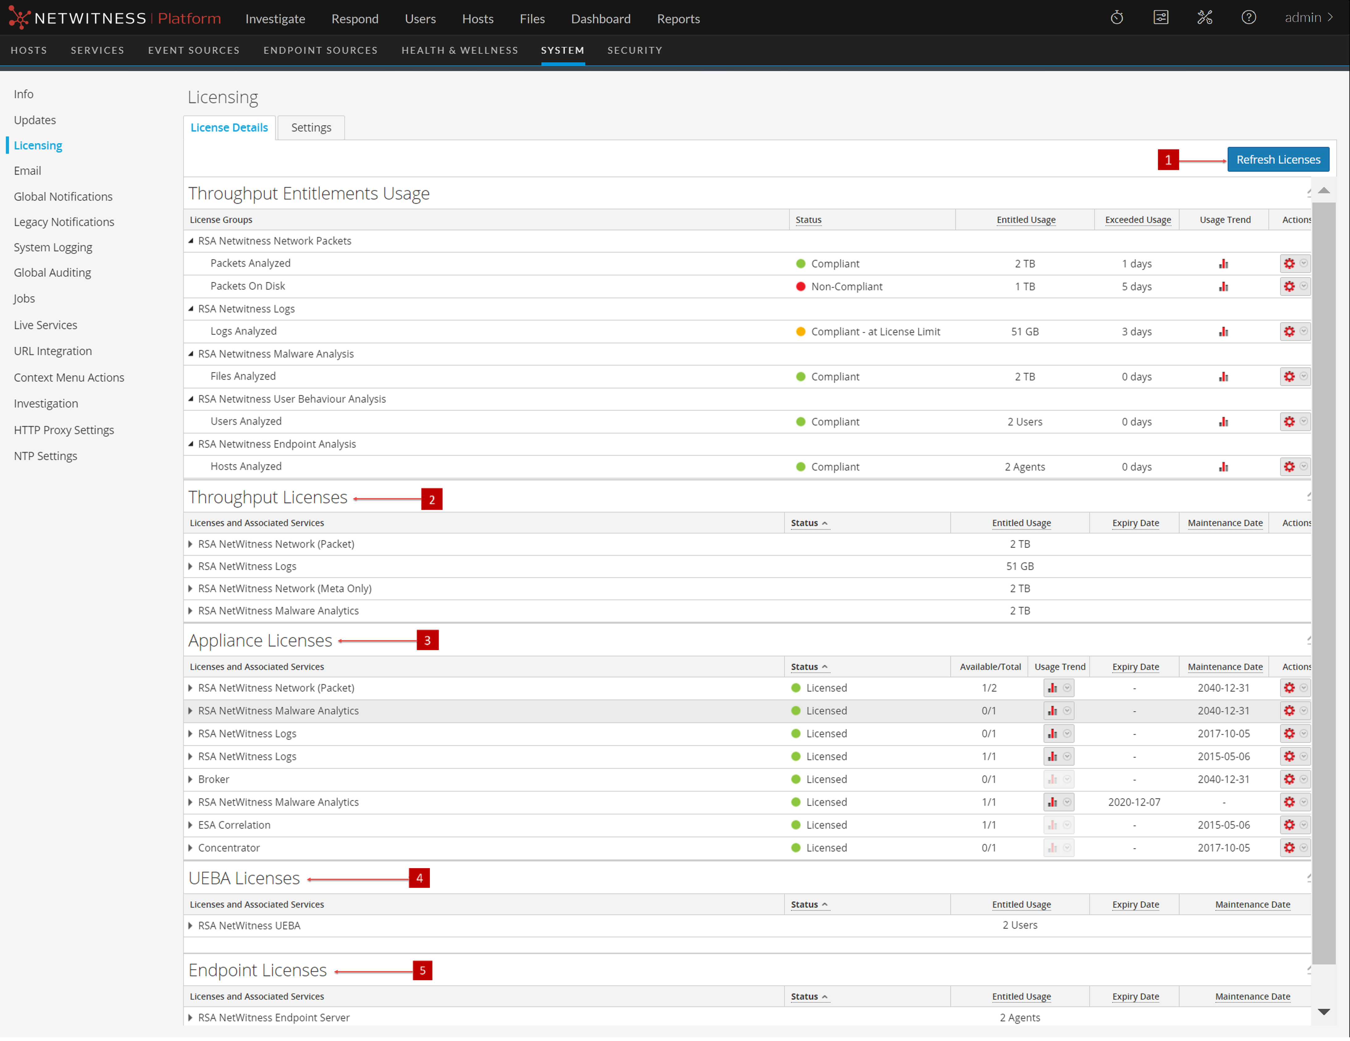Click the scroll down arrow of license panel
Screen dimensions: 1350x1041
pyautogui.click(x=1323, y=1012)
